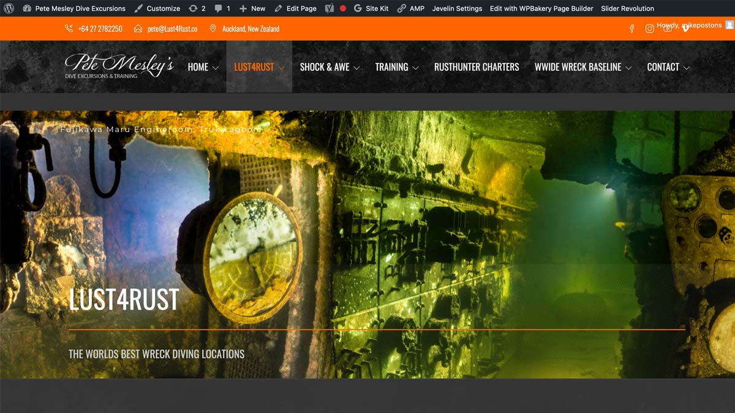Open the updates icon showing 2
The height and width of the screenshot is (413, 735).
[197, 9]
